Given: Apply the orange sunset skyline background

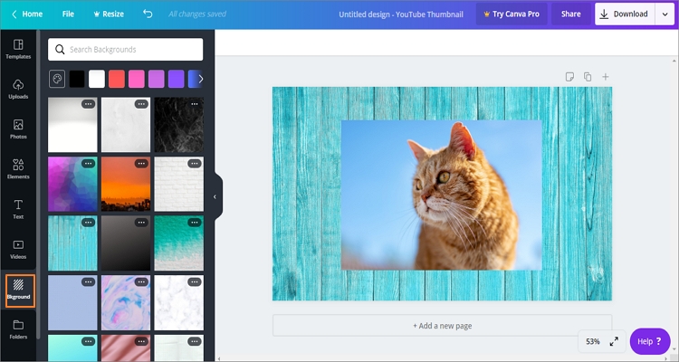Looking at the screenshot, I should pos(126,184).
